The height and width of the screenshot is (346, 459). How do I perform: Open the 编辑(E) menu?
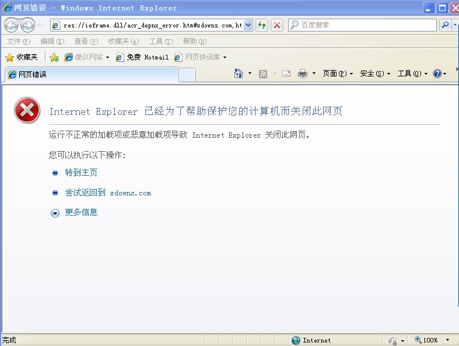click(x=52, y=41)
